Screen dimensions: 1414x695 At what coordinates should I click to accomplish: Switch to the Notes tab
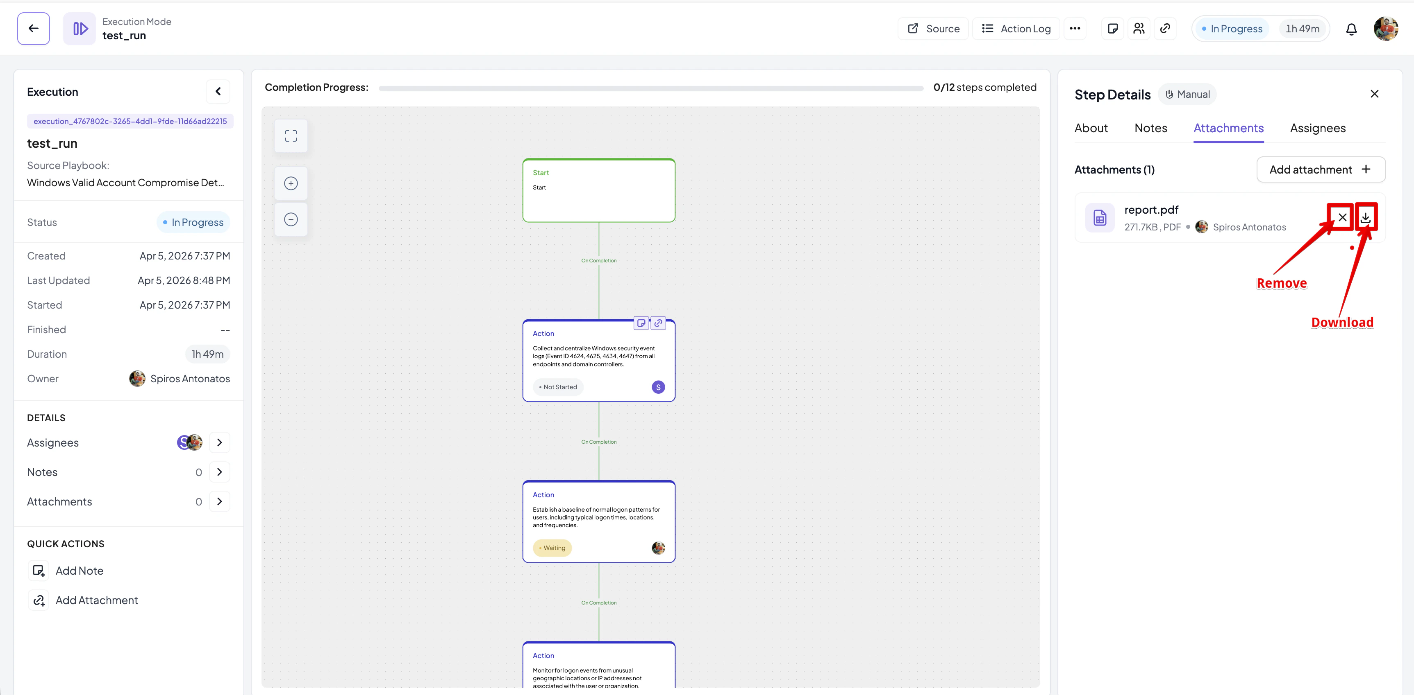[1150, 128]
